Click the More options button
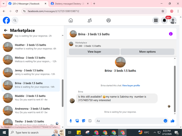The height and width of the screenshot is (136, 182). (147, 51)
